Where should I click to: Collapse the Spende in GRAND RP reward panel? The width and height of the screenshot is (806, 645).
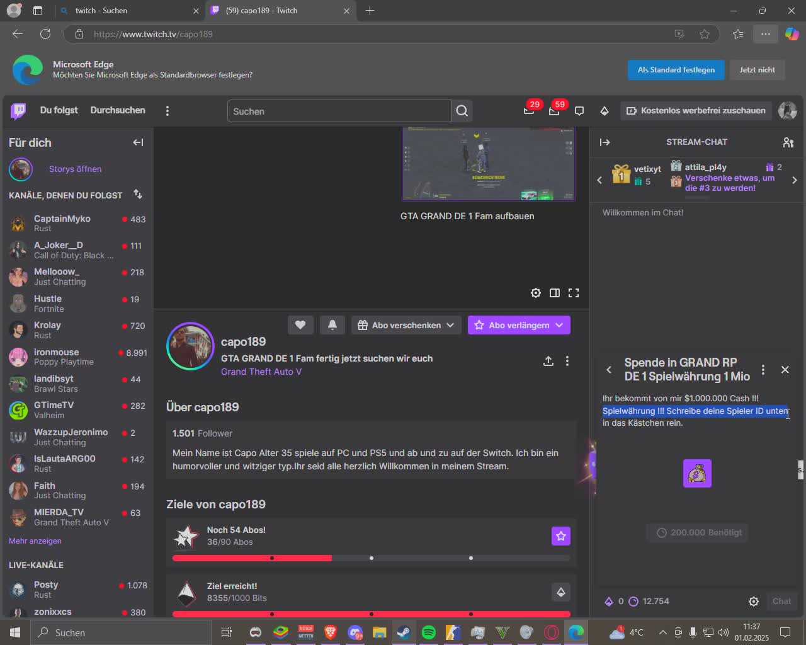tap(608, 370)
